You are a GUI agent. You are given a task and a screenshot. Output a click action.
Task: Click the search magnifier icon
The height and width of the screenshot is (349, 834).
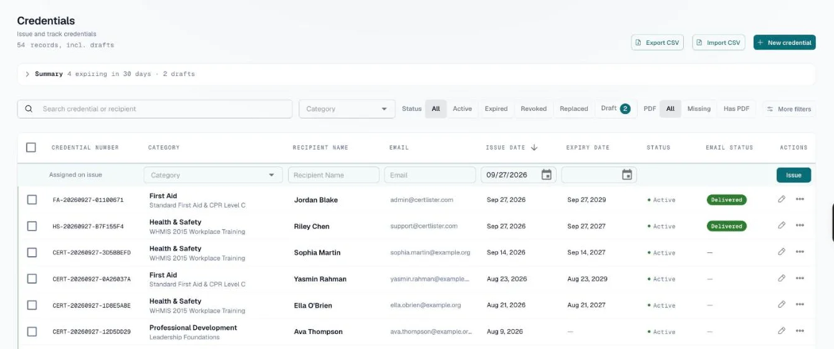coord(29,109)
